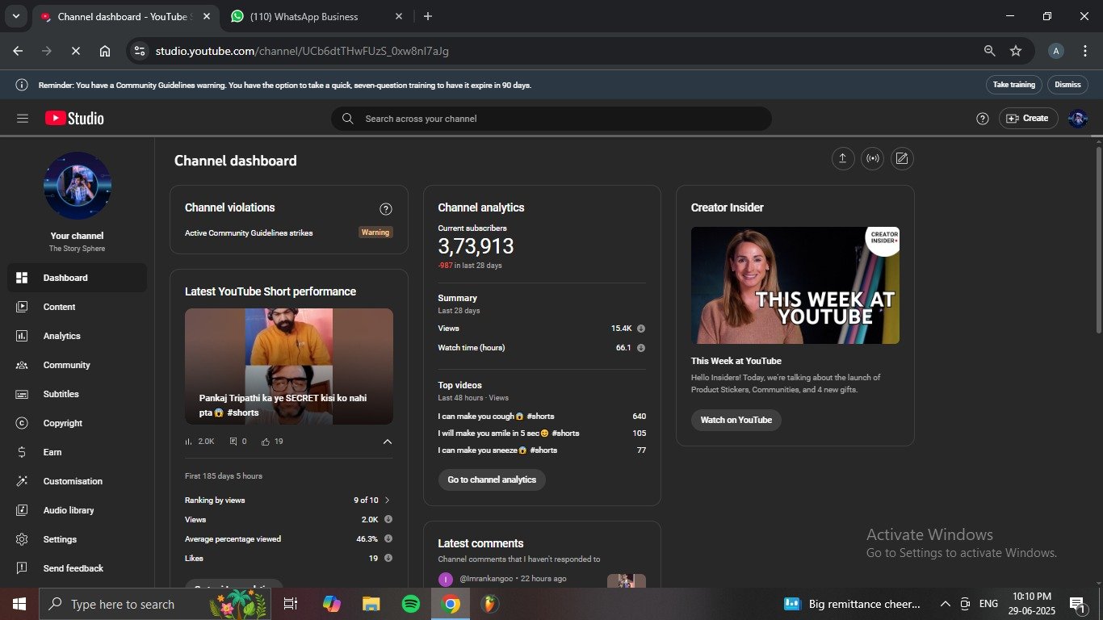Click the Windows Start button
This screenshot has width=1103, height=620.
(x=19, y=604)
